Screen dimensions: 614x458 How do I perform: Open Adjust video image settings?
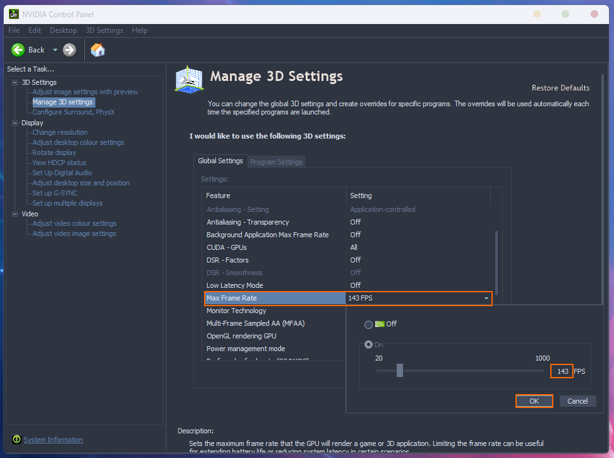pos(74,233)
